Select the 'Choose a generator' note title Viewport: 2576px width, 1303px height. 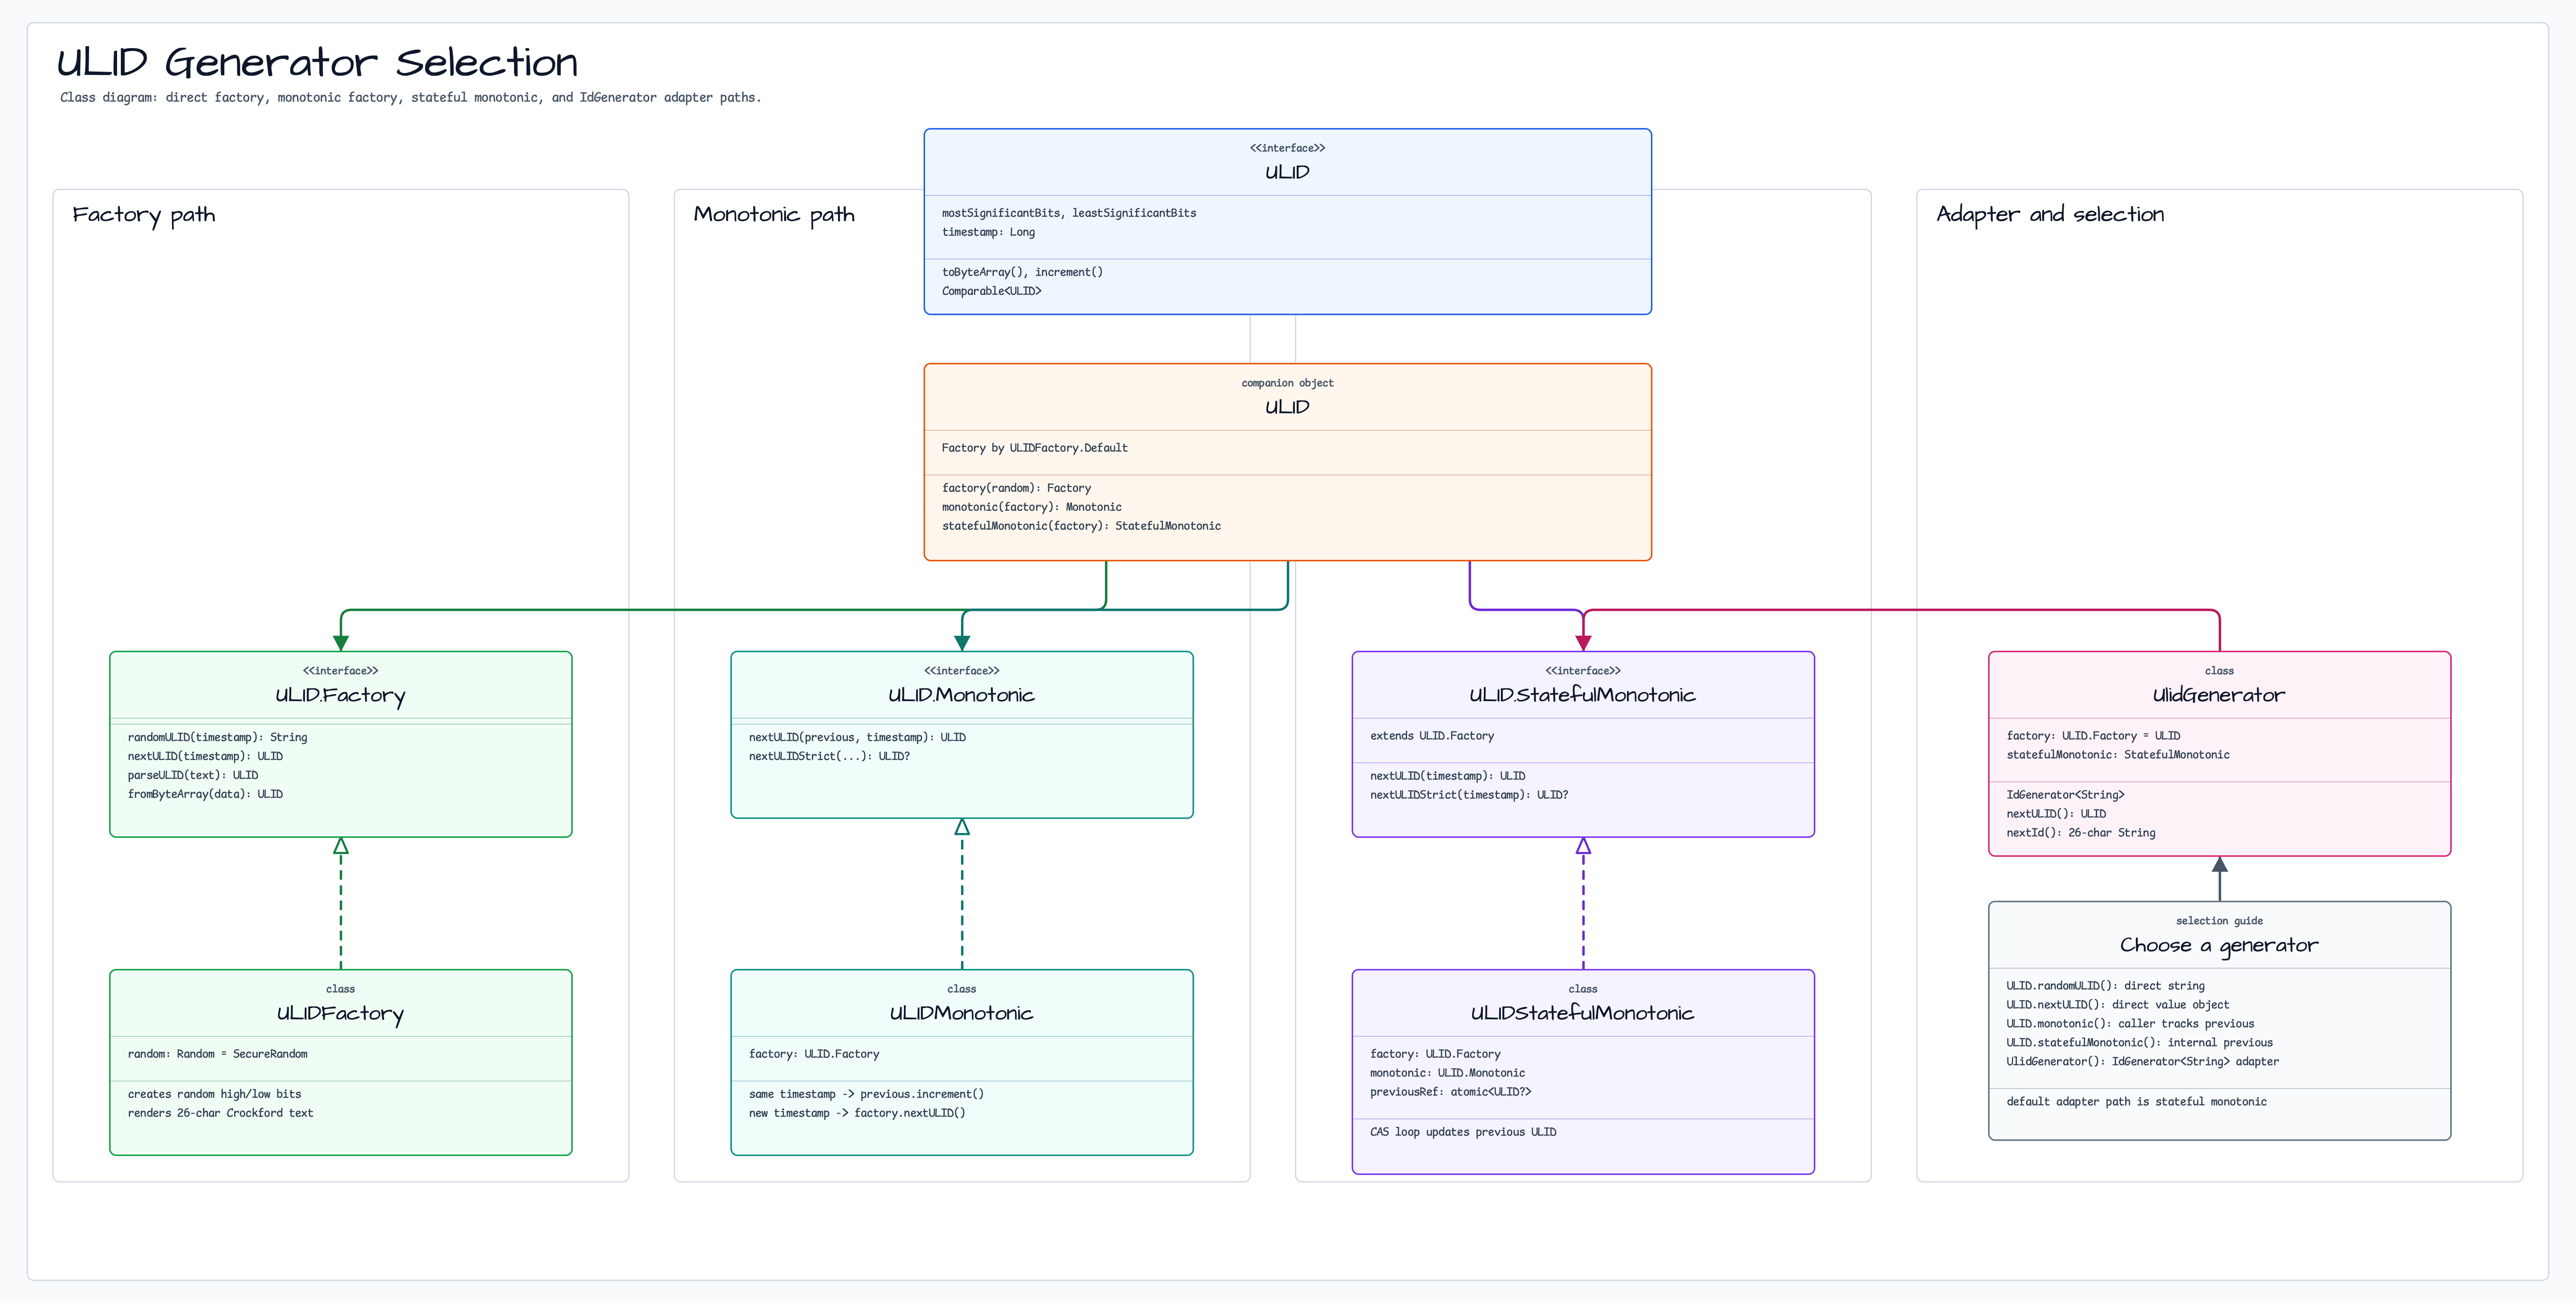point(2219,945)
